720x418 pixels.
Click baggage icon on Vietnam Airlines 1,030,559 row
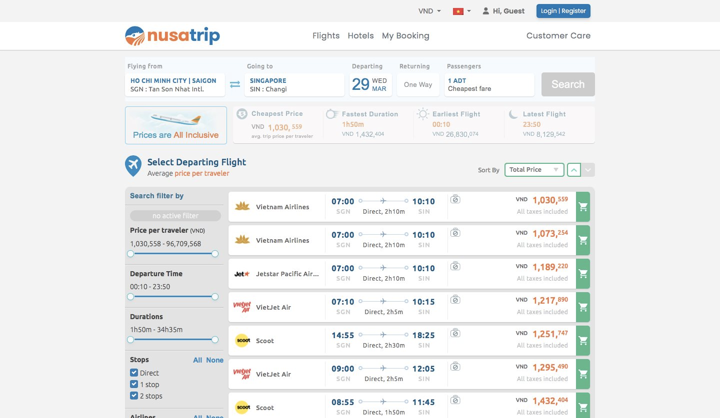[x=455, y=199]
